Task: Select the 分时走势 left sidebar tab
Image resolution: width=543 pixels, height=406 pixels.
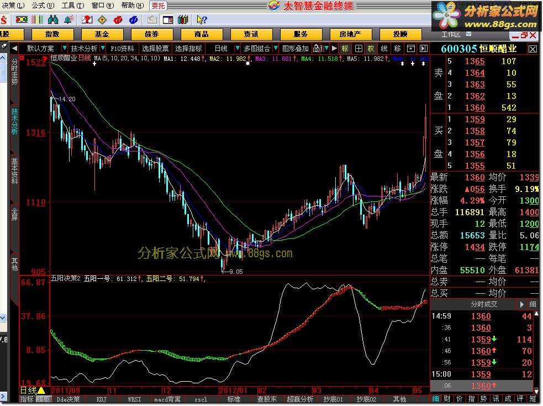Action: (14, 72)
